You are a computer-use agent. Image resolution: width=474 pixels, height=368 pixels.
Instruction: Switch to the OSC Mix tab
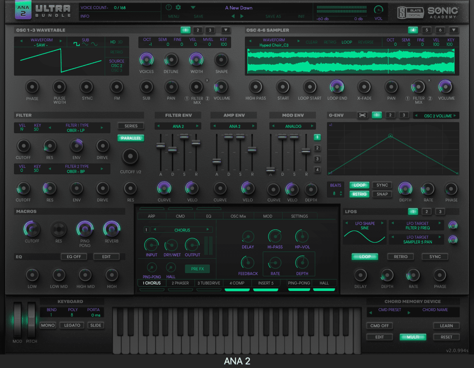pos(238,216)
